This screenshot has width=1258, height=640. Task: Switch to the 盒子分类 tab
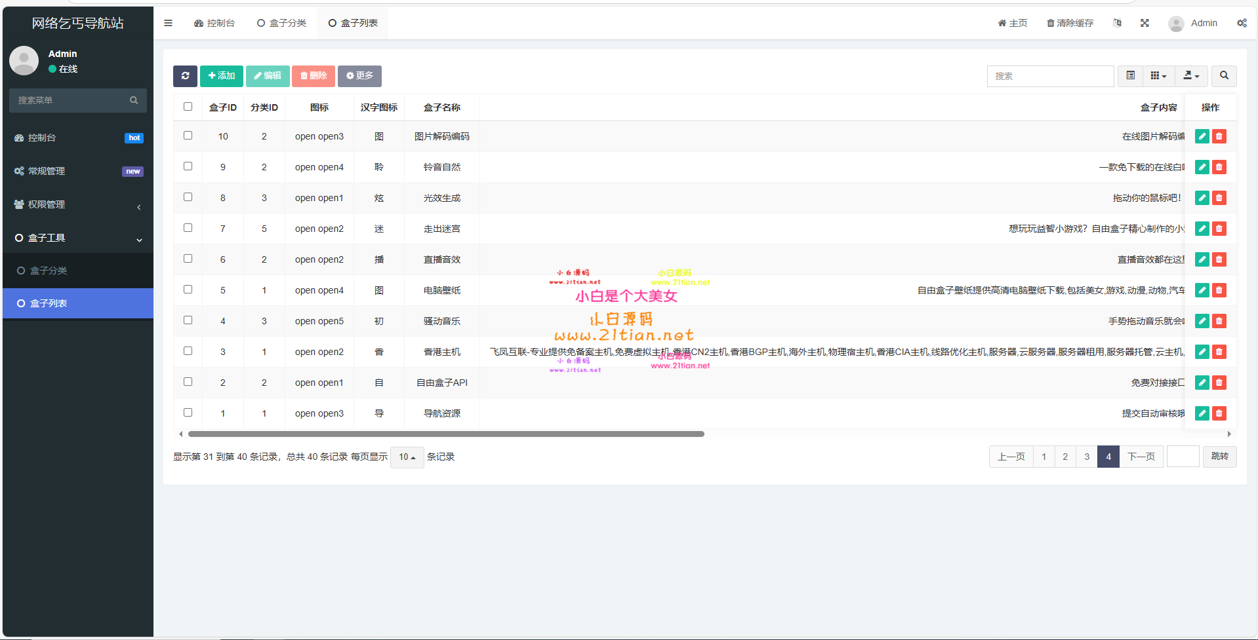point(281,23)
